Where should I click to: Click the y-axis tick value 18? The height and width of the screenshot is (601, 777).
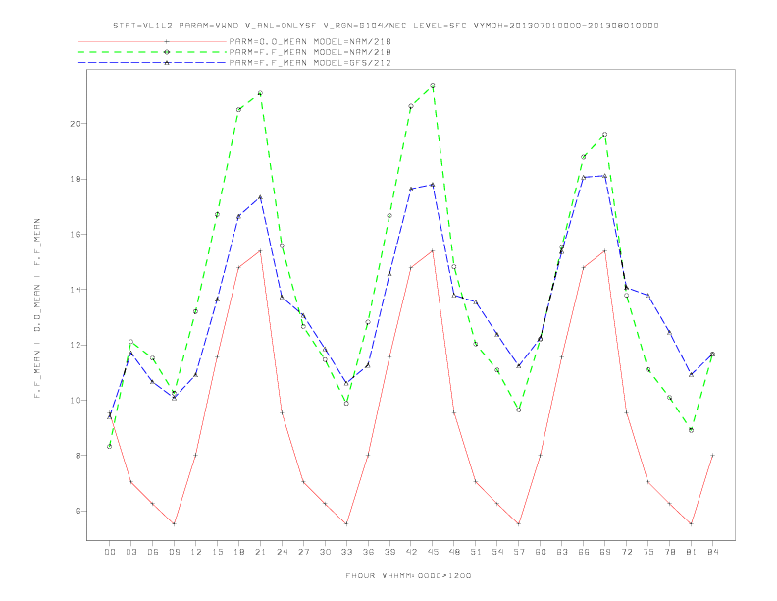pyautogui.click(x=76, y=179)
